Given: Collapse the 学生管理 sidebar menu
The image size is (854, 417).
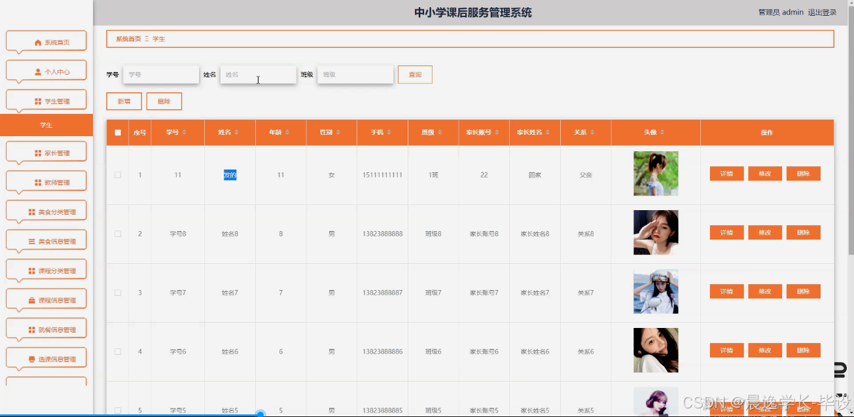Looking at the screenshot, I should click(x=46, y=101).
